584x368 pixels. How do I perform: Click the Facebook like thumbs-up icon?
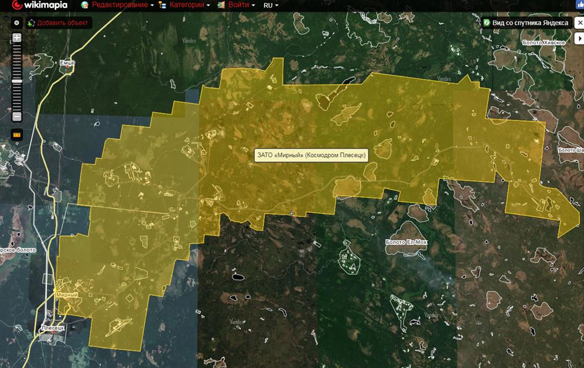pos(580,5)
